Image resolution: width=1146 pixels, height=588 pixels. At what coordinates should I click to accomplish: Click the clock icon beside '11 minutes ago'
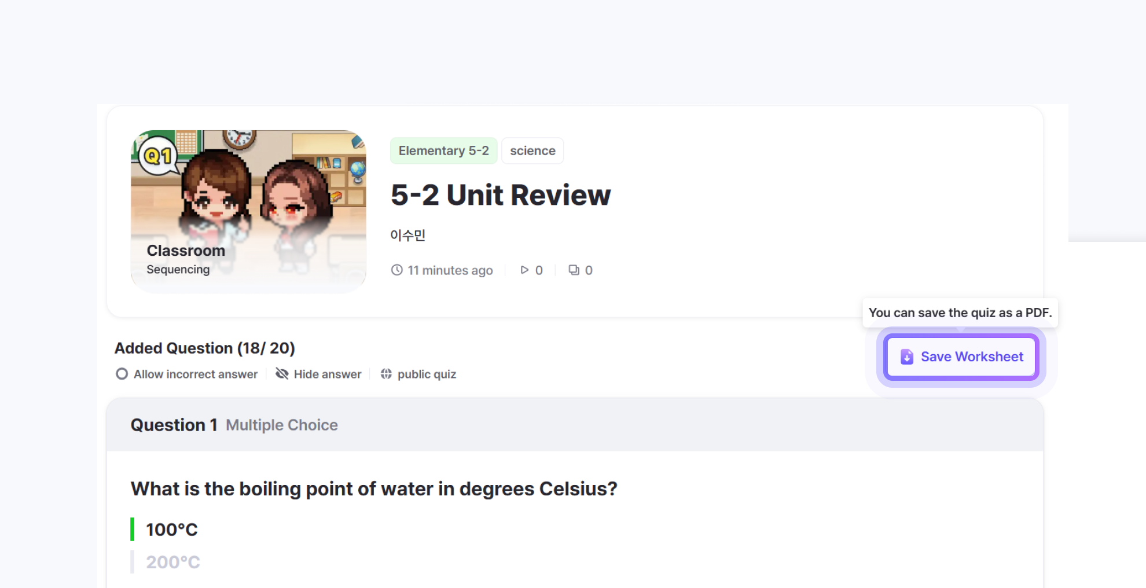(396, 270)
